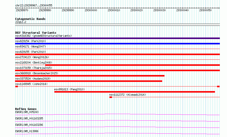Select the blue nsv829154 variant bar
The image size is (227, 137).
pyautogui.click(x=117, y=44)
